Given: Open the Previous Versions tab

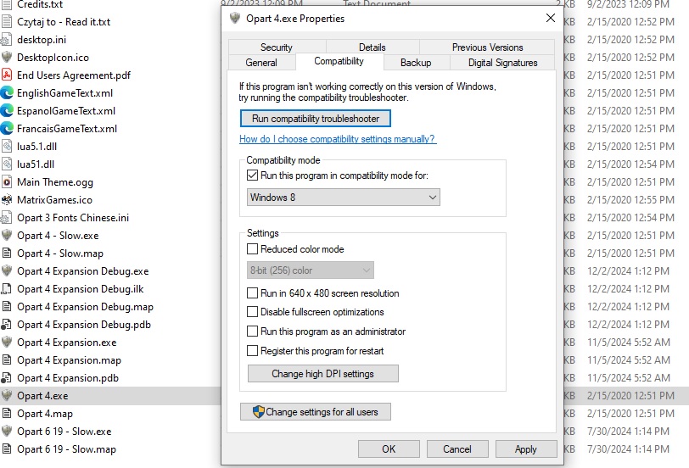Looking at the screenshot, I should (487, 47).
